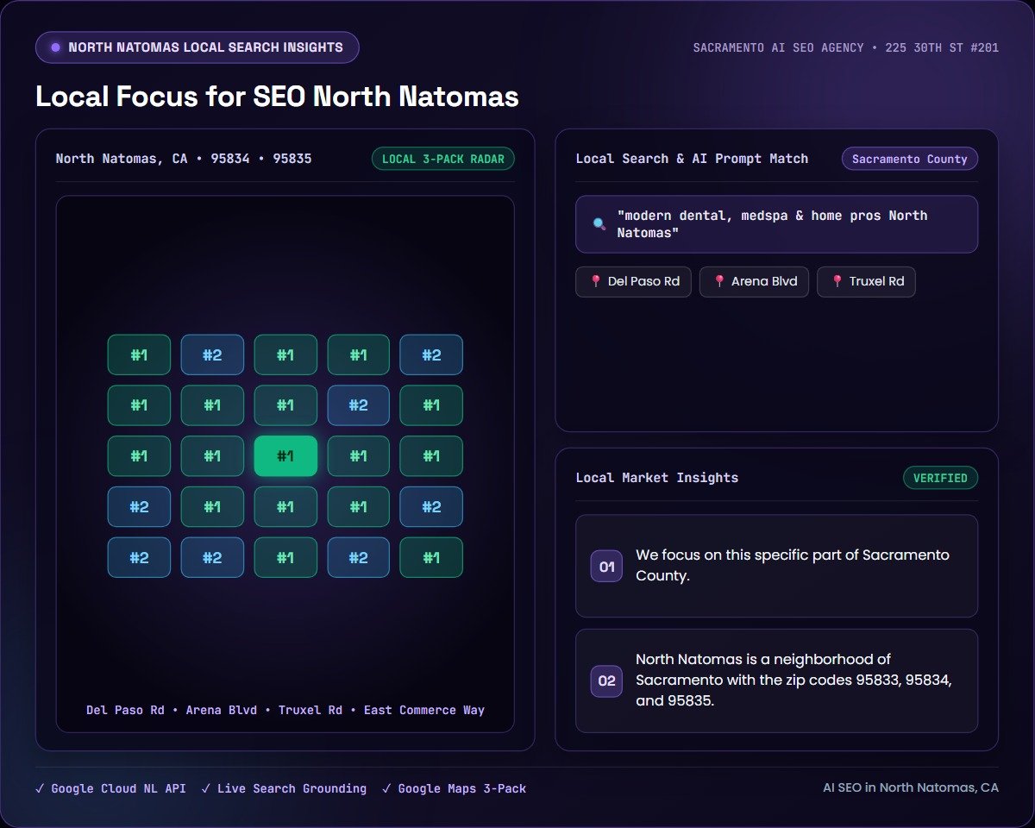Click the 'Local Search & AI Prompt Match' title
The height and width of the screenshot is (828, 1035).
692,159
